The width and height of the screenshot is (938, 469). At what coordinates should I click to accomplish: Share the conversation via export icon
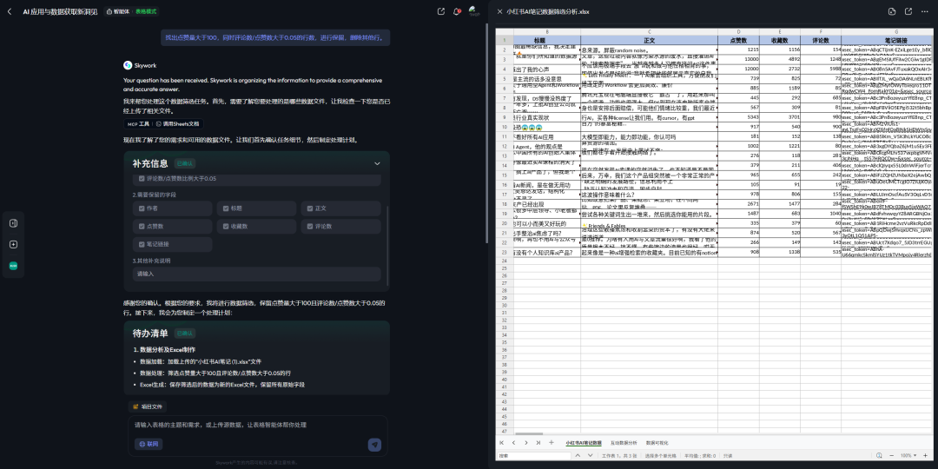point(441,11)
